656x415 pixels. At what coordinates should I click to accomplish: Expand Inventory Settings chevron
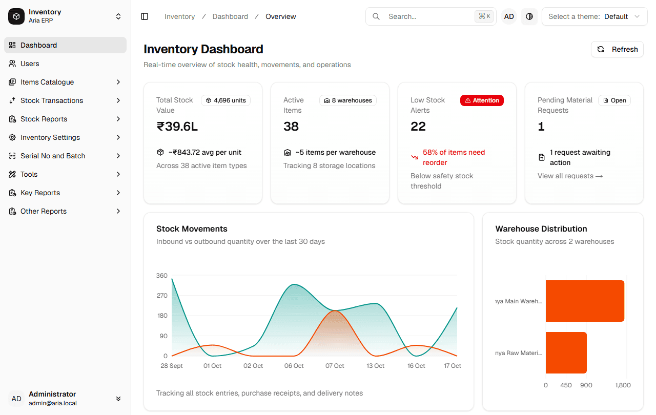tap(118, 137)
